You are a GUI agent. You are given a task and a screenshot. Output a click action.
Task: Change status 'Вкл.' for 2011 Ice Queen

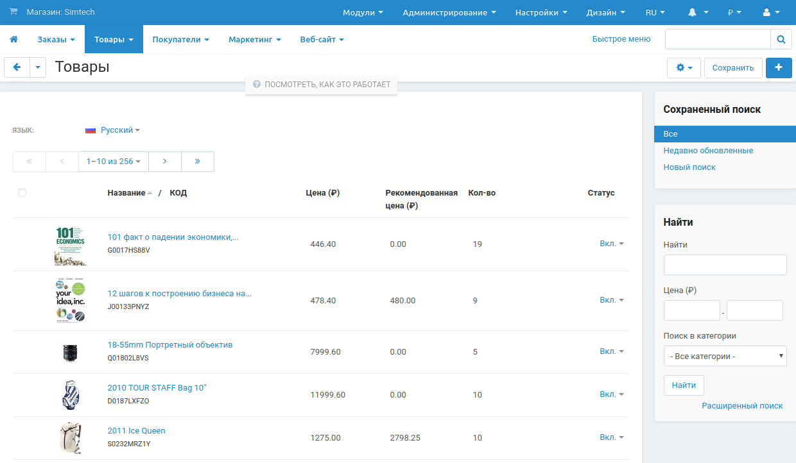point(611,437)
